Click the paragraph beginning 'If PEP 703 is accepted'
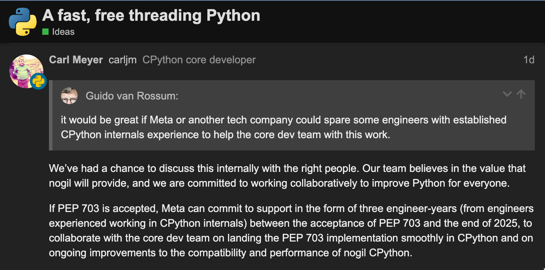 (292, 231)
